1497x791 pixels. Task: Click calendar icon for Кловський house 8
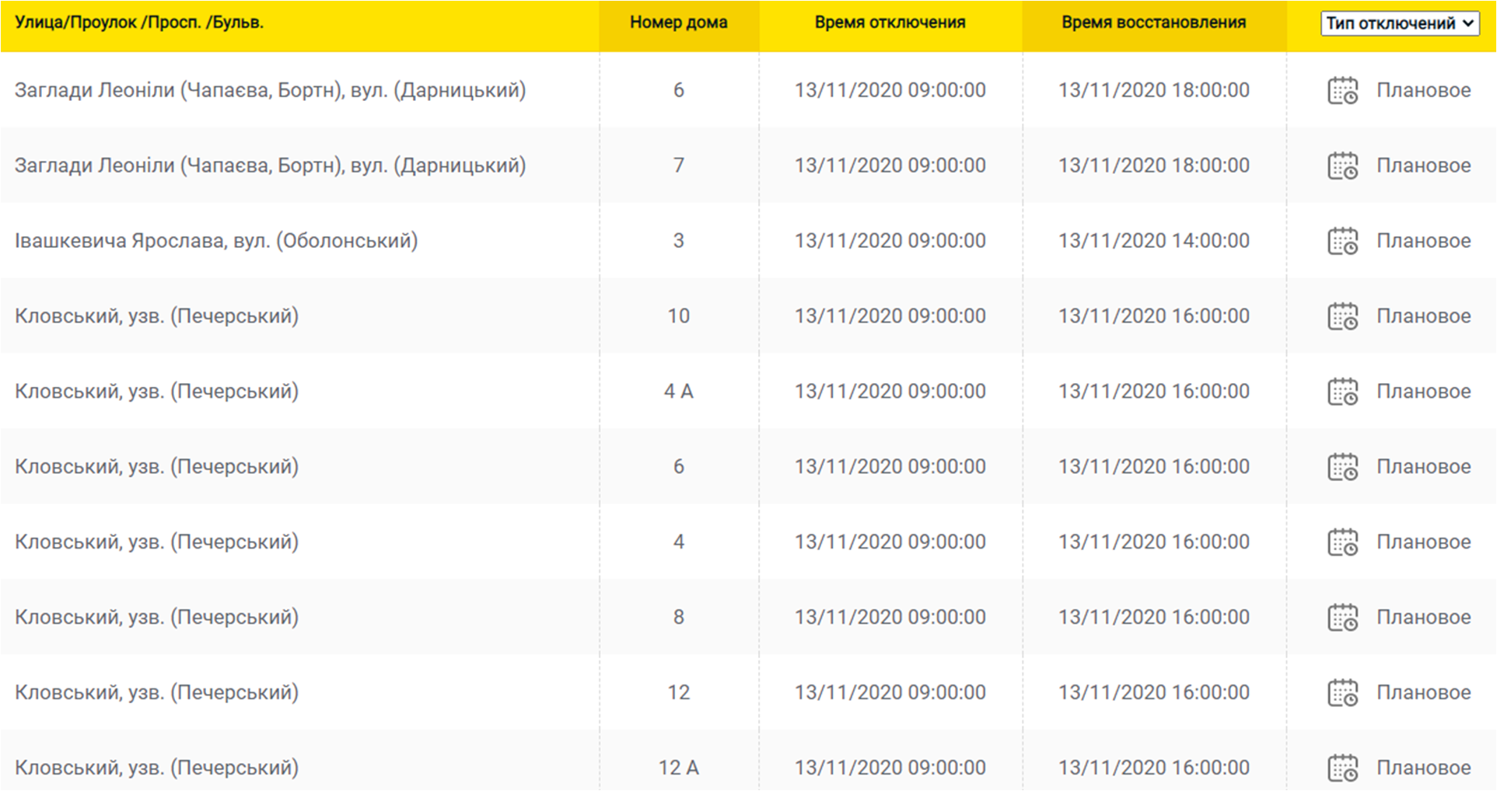[1341, 618]
